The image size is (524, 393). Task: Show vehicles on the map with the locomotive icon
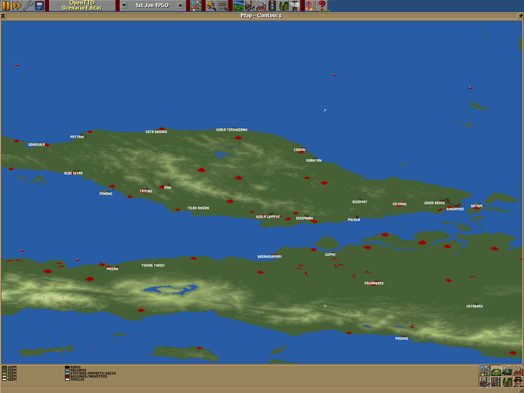click(x=507, y=370)
